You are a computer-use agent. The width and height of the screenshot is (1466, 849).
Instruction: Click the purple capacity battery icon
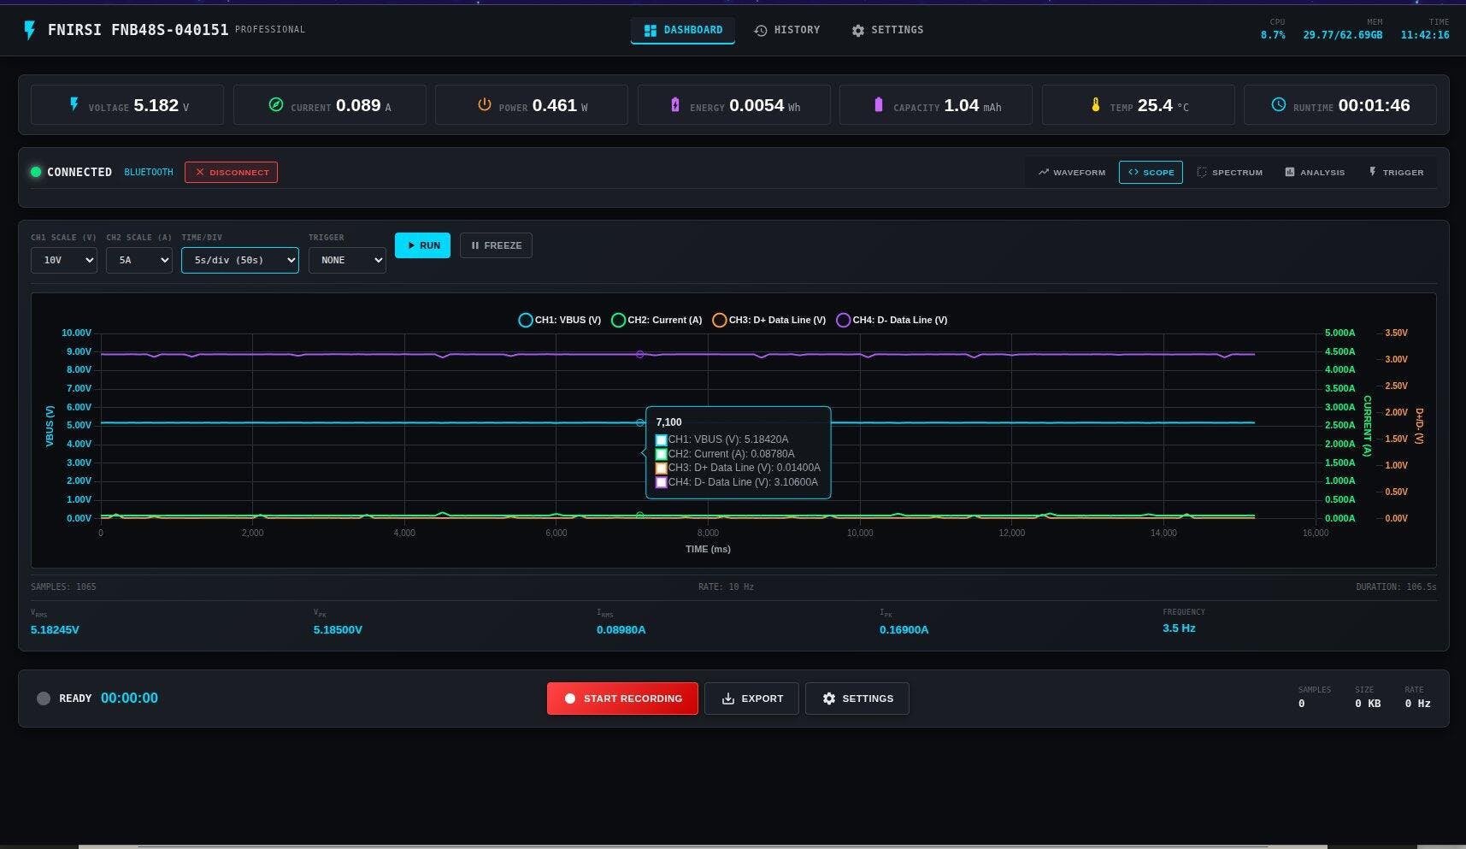(x=878, y=104)
